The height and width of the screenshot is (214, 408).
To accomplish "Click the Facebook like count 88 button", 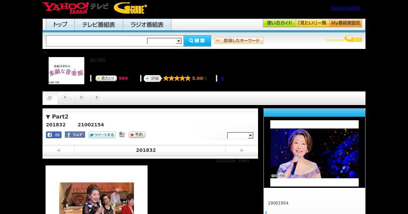I will click(x=54, y=135).
